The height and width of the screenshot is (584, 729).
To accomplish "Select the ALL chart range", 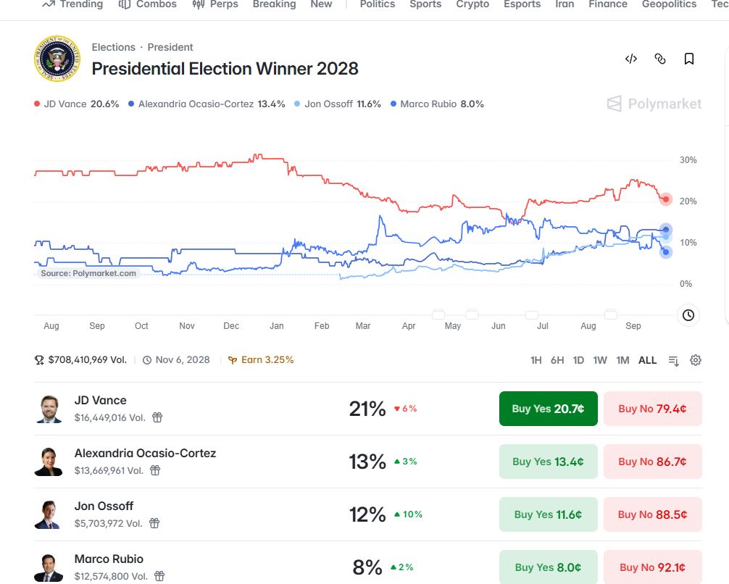I will click(647, 360).
